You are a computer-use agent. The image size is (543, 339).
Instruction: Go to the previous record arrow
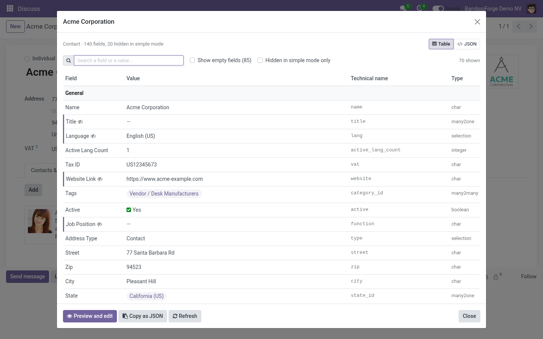tap(518, 26)
